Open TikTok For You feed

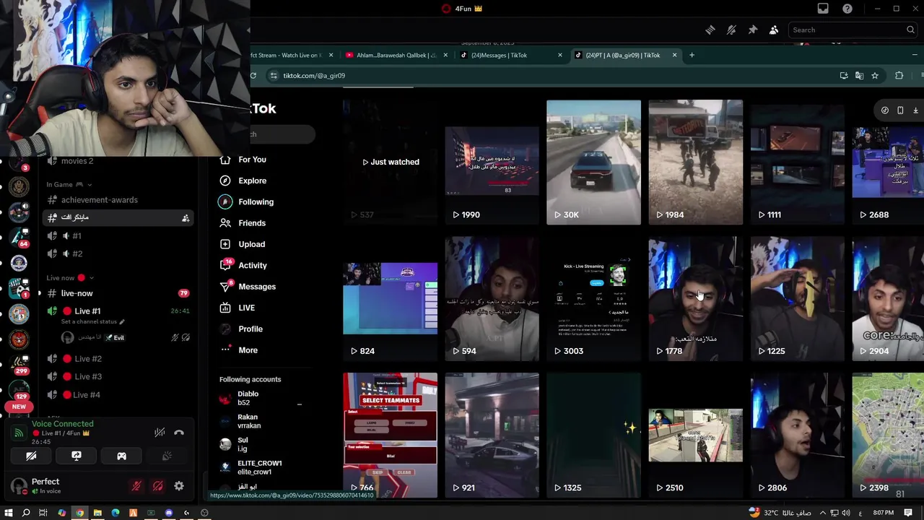click(252, 160)
